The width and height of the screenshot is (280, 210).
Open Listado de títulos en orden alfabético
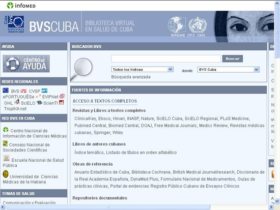[x=141, y=153]
